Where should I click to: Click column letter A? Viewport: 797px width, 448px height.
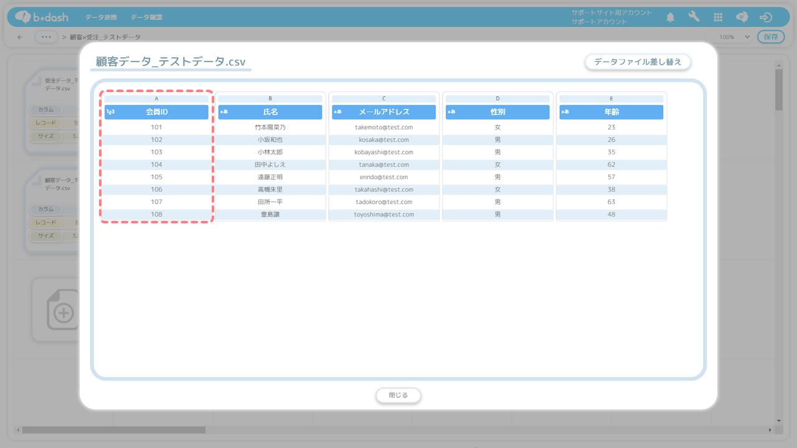156,98
